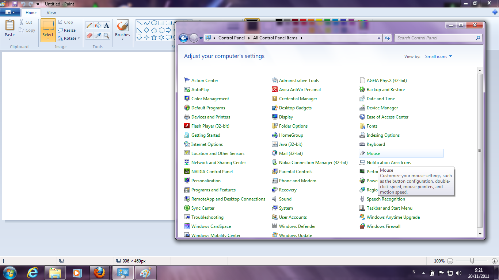Open the Personalization link
This screenshot has width=499, height=280.
[206, 181]
